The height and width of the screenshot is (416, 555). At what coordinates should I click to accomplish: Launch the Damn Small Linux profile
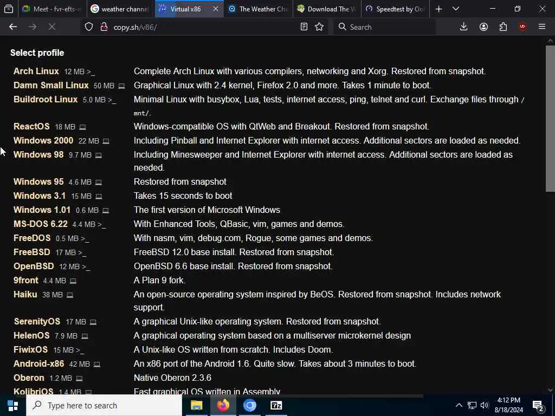click(x=51, y=85)
